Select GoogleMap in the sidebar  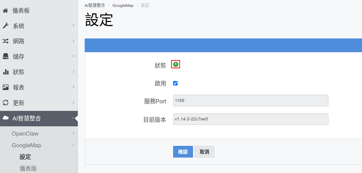pyautogui.click(x=26, y=145)
